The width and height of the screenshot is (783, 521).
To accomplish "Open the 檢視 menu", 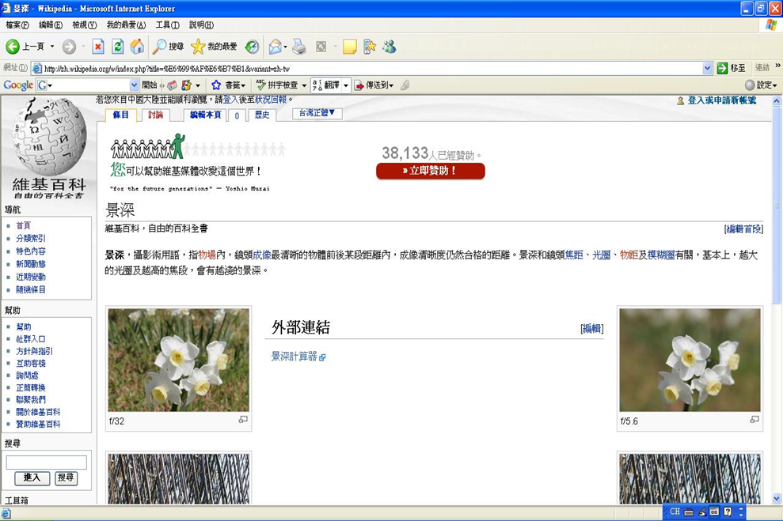I will click(x=85, y=25).
